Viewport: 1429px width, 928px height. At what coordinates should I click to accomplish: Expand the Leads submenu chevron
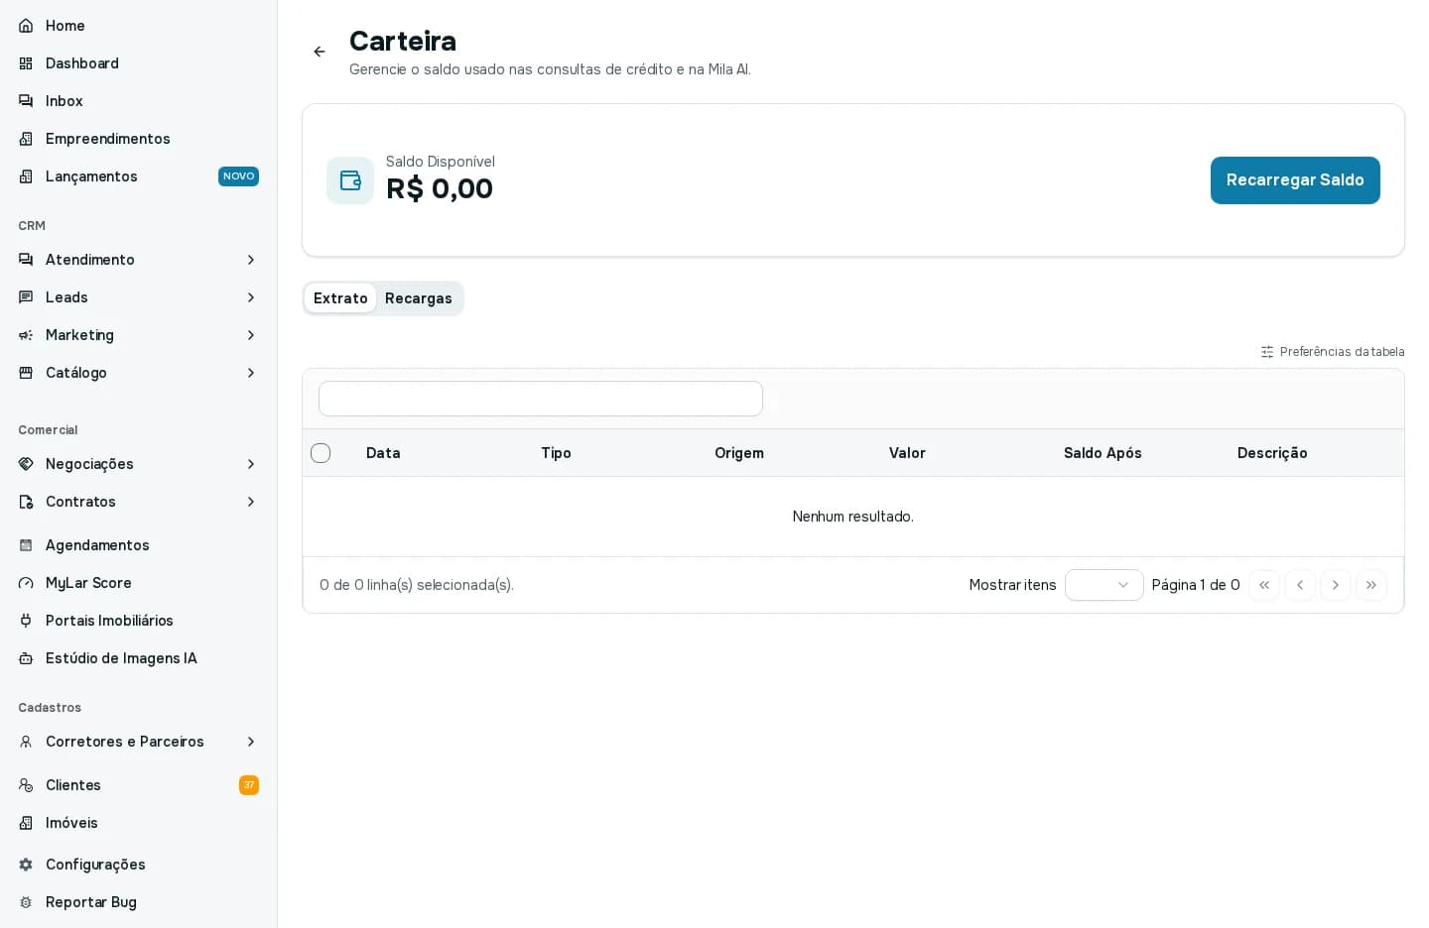point(251,297)
